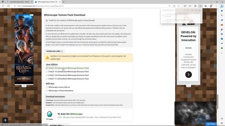Select the Whimscape Resource Pack tab
Screen dimensions: 225x126
pyautogui.click(x=47, y=2)
